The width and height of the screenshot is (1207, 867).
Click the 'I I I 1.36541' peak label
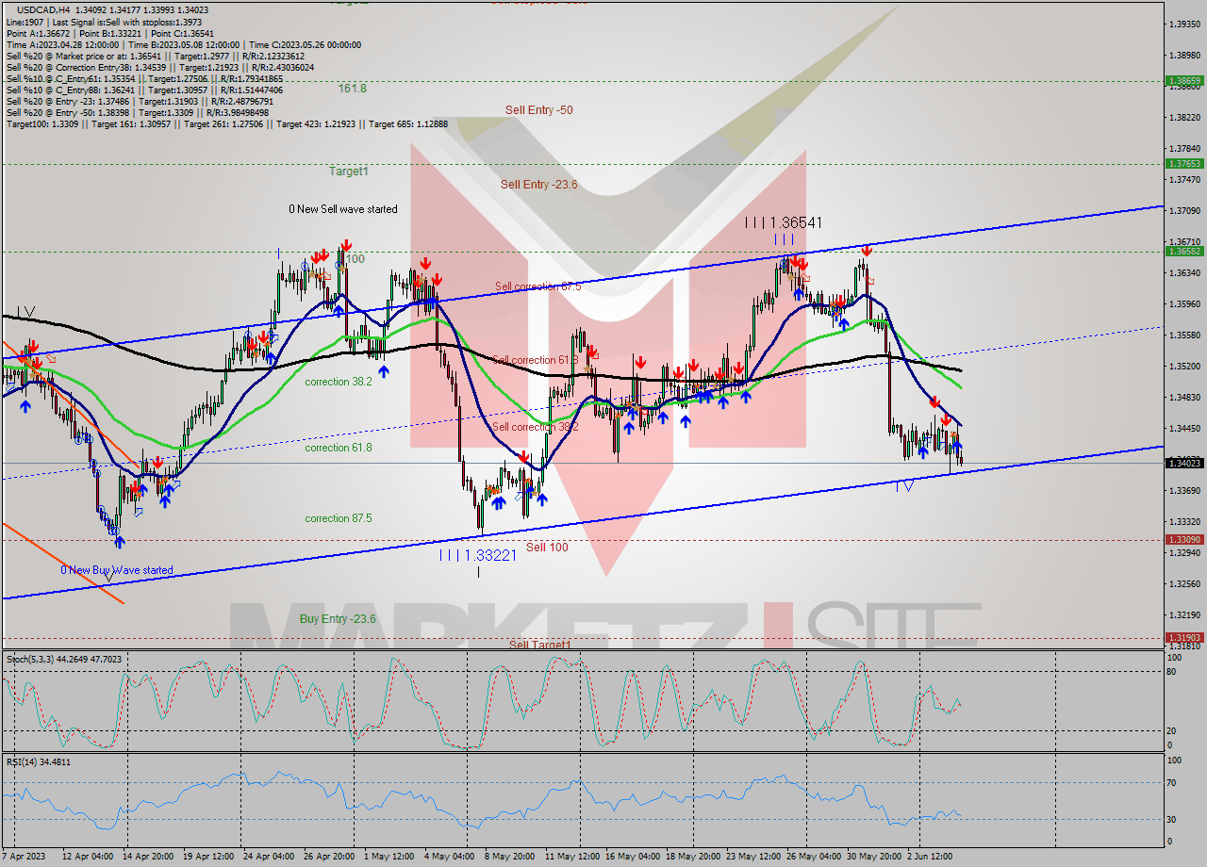point(784,222)
